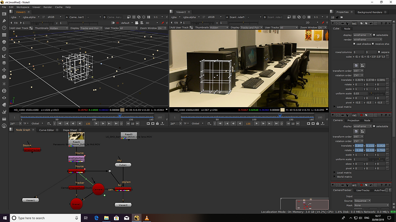
Task: Switch to Background Renders tab
Action: coord(370,12)
